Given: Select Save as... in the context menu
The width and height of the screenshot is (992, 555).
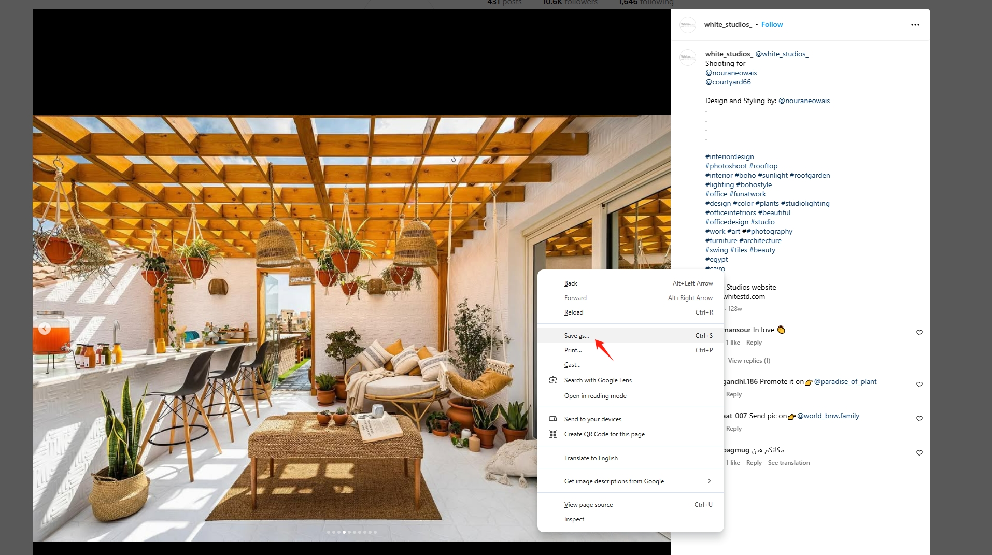Looking at the screenshot, I should 630,336.
